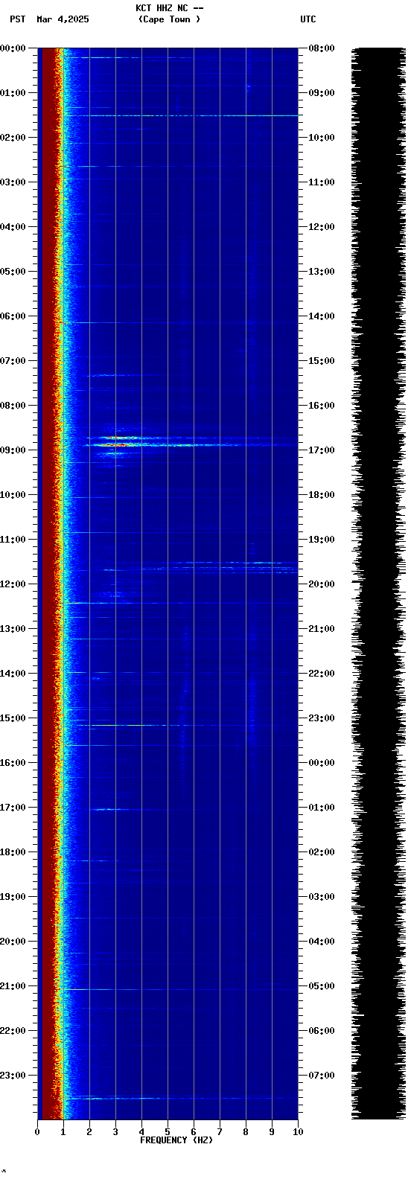
Task: Select 00:00 on the UTC axis
Action: 322,763
